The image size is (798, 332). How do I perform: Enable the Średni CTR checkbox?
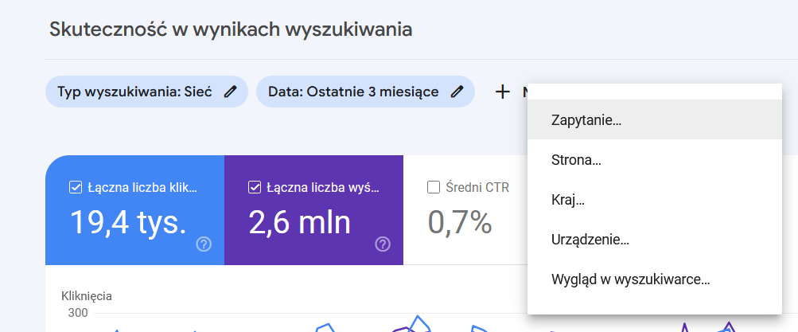tap(434, 187)
